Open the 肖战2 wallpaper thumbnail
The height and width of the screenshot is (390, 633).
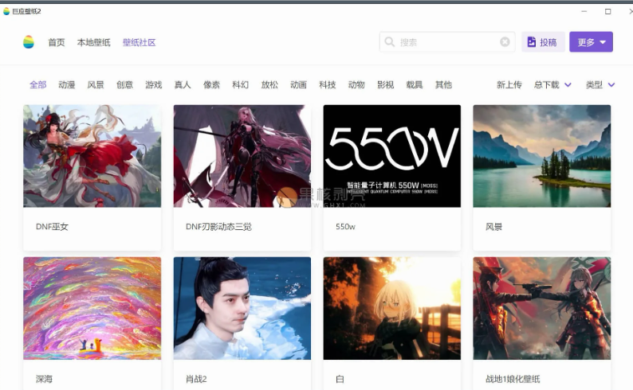pyautogui.click(x=242, y=308)
